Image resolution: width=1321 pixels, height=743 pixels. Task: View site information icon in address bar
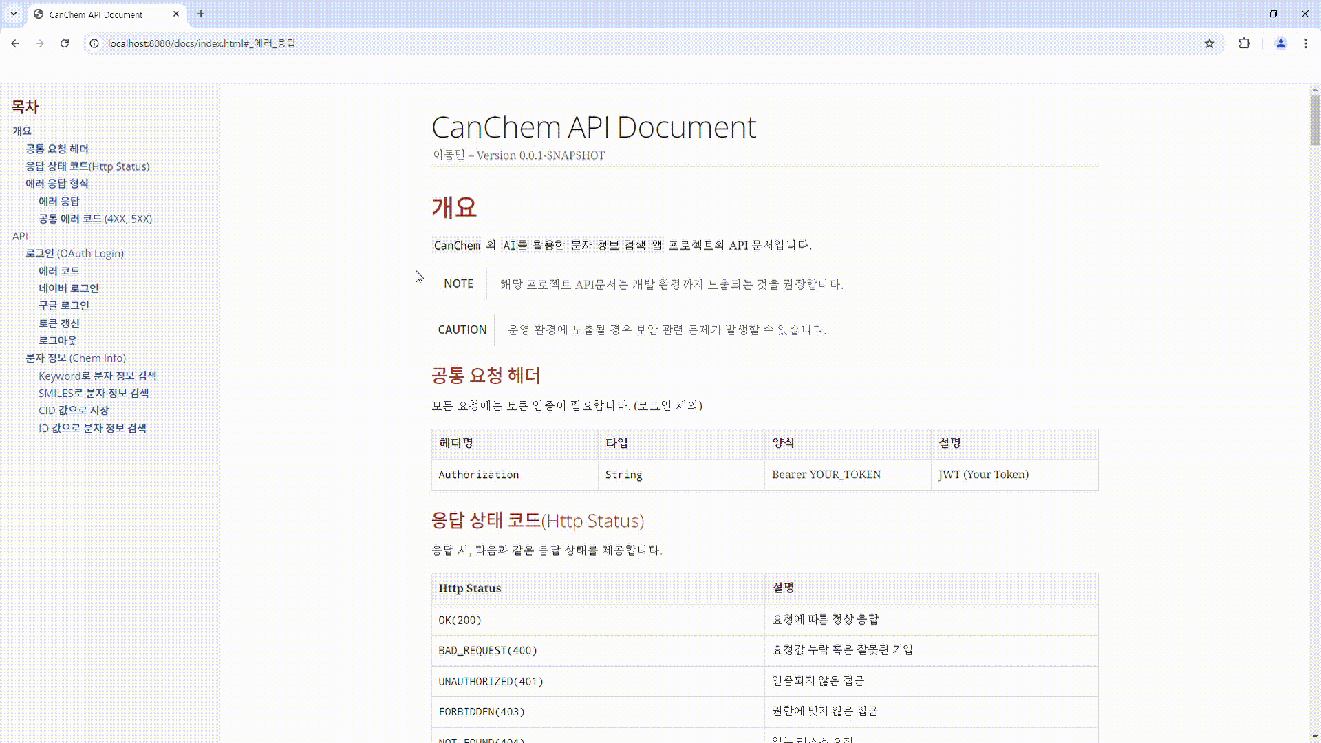(95, 43)
